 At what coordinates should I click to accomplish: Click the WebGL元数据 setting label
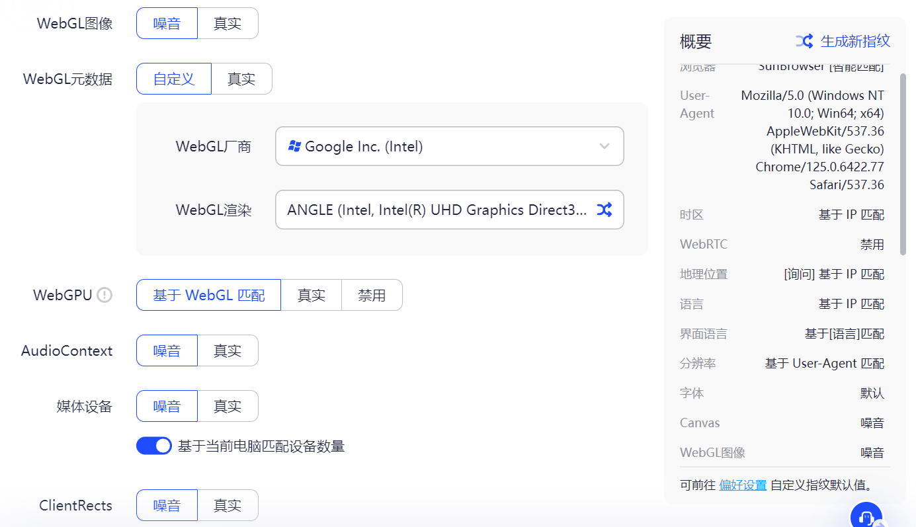coord(68,79)
